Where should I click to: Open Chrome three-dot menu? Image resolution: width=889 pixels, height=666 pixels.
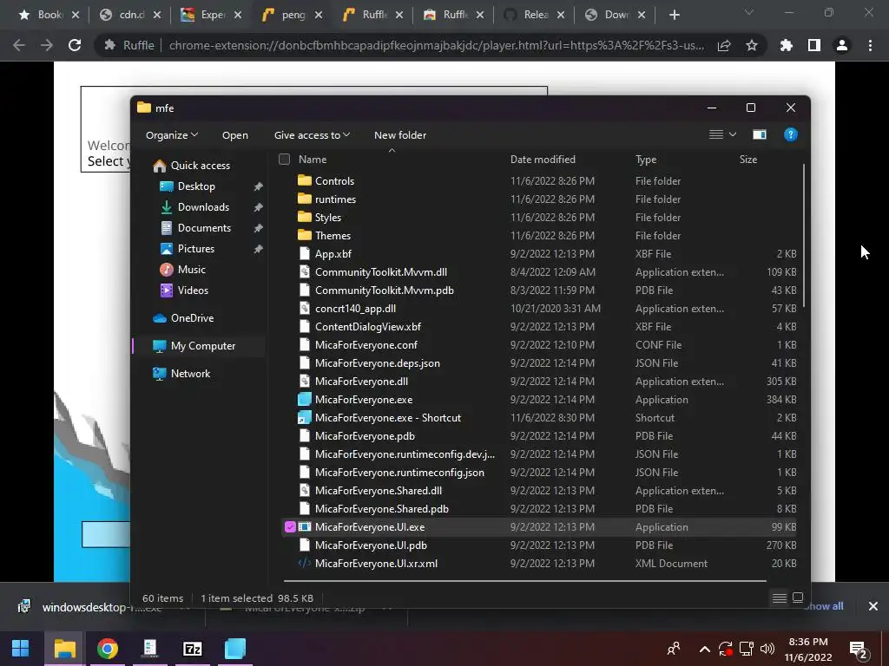click(870, 45)
